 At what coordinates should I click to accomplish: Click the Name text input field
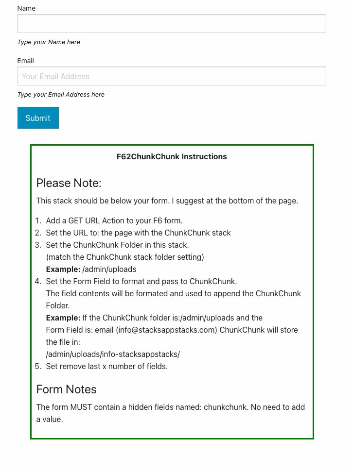pos(171,24)
